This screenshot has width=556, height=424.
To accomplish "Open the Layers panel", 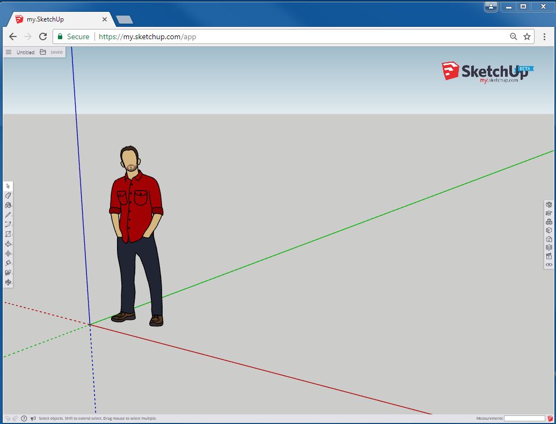I will (x=548, y=247).
